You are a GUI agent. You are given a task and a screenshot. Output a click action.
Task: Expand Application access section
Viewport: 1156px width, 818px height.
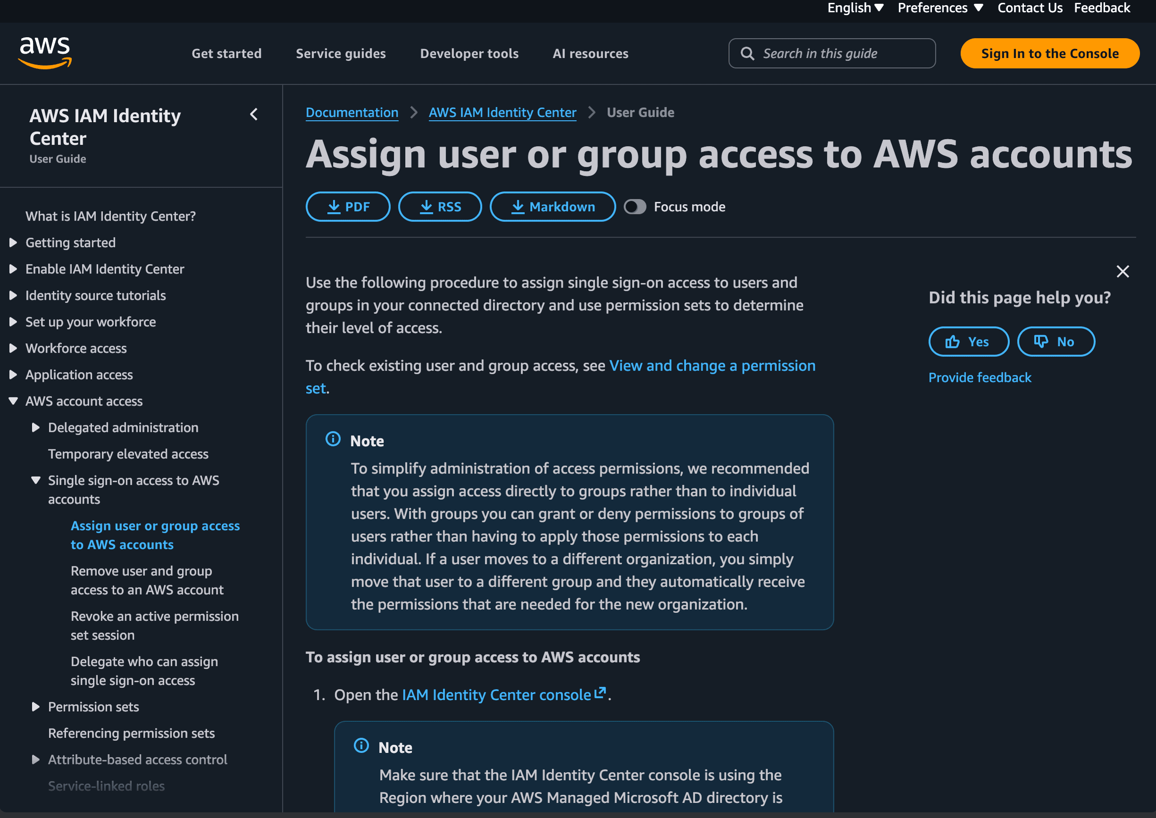tap(13, 375)
